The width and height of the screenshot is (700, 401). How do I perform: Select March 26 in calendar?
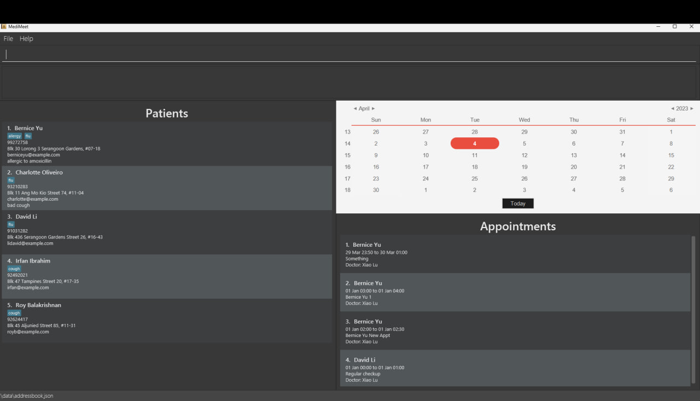pos(376,132)
